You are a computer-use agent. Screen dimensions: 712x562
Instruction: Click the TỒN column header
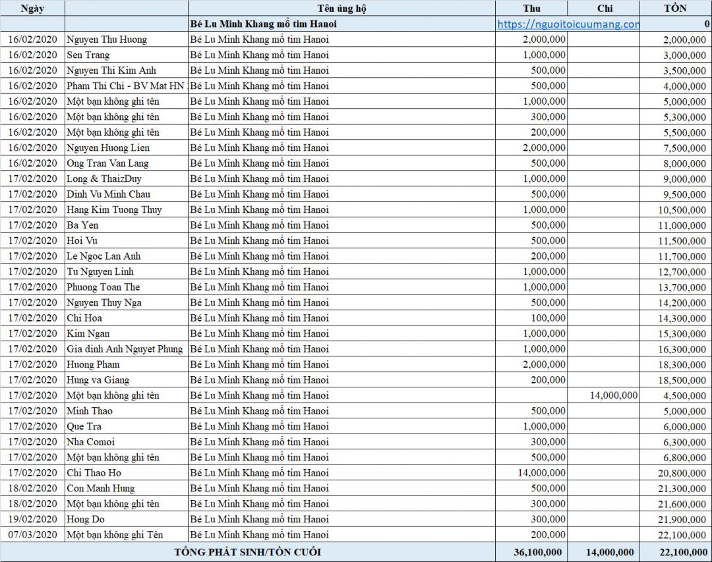click(675, 9)
